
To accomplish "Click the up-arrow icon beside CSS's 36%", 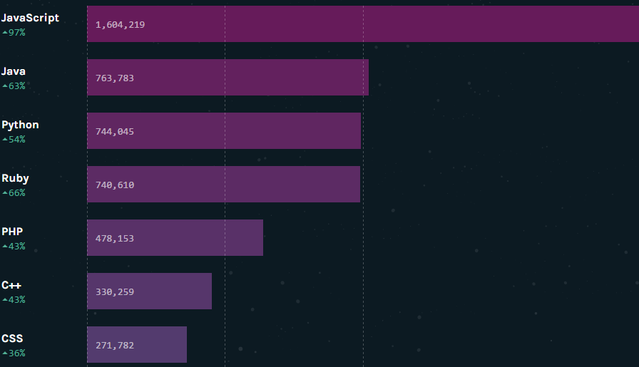I will point(5,352).
